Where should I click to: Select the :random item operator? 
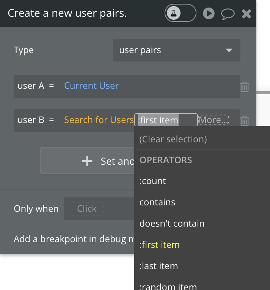168,285
